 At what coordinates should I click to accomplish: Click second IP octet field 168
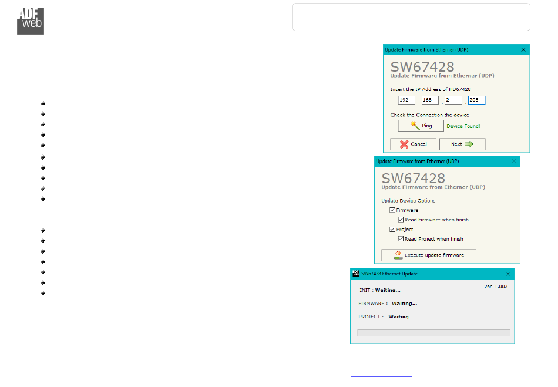pos(430,100)
